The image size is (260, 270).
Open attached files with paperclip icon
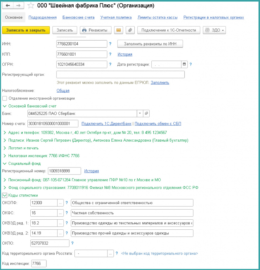(x=130, y=30)
